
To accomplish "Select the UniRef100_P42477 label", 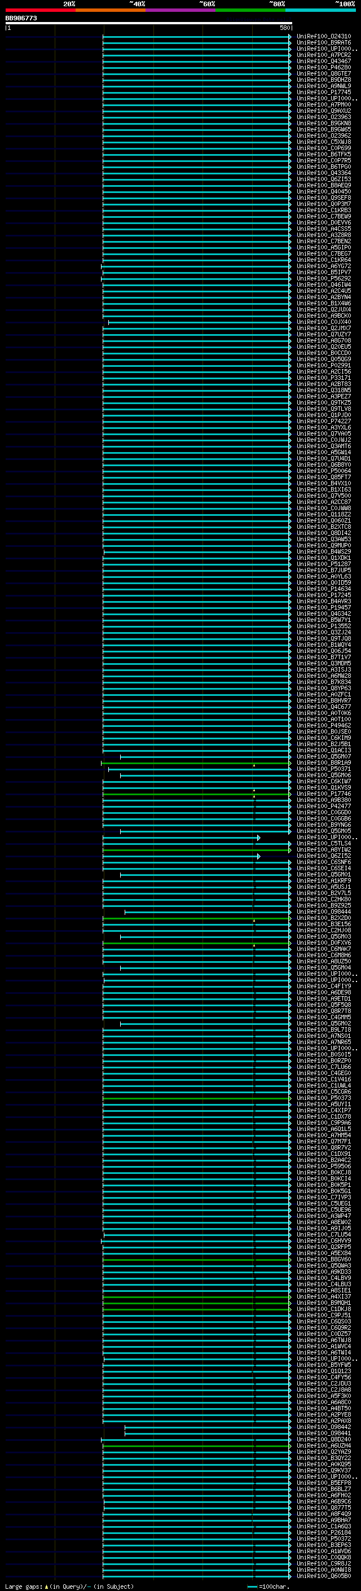I will click(x=324, y=806).
